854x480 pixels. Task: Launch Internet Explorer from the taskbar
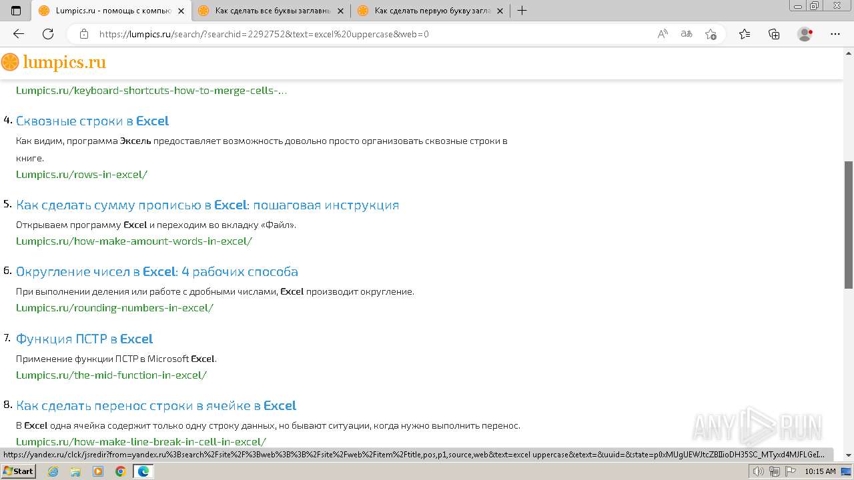53,471
